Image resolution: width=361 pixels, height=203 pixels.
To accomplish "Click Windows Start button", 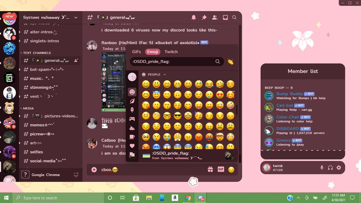I will point(6,198).
